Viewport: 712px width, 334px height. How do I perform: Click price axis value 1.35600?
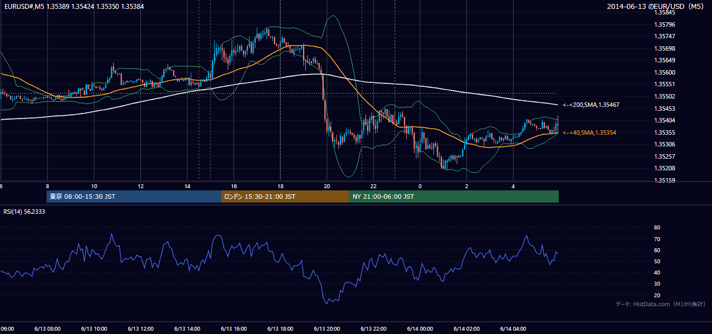click(x=665, y=72)
